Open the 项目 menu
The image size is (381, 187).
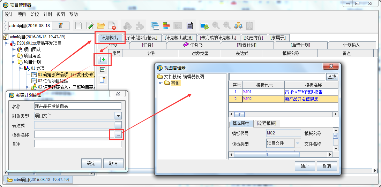tap(22, 14)
